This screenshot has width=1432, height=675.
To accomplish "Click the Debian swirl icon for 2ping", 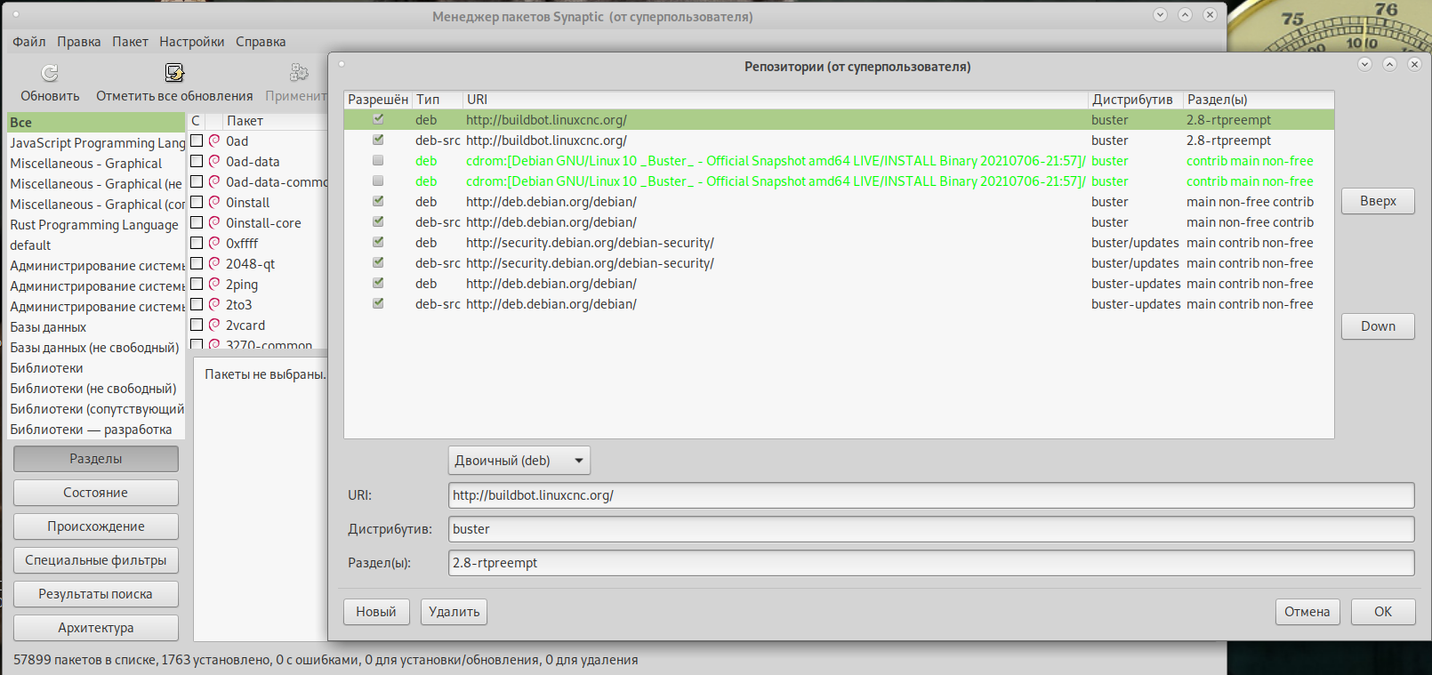I will coord(214,284).
